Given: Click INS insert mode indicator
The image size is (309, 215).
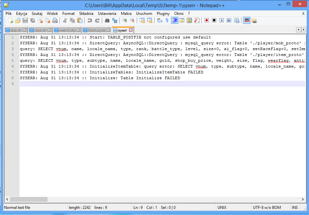Looking at the screenshot, I should pos(294,208).
